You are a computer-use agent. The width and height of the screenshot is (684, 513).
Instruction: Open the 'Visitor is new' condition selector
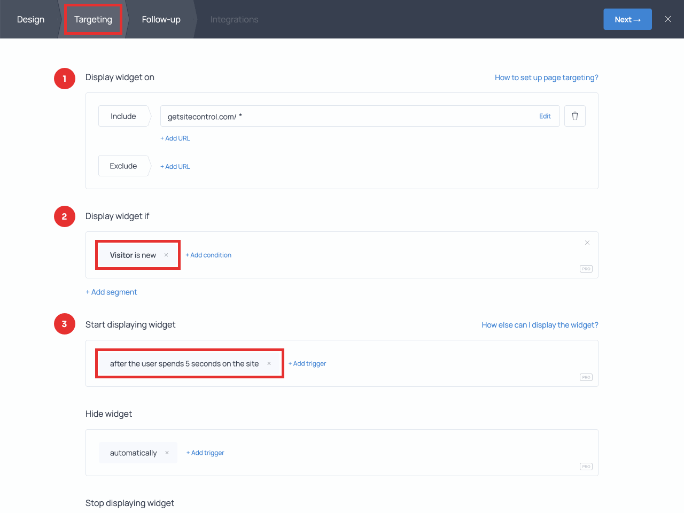point(134,255)
